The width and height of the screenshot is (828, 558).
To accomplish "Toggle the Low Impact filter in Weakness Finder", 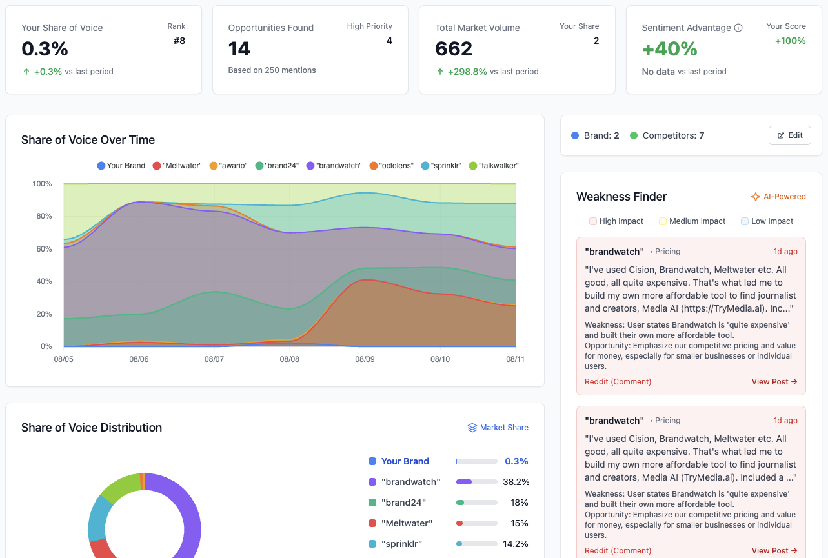I will pyautogui.click(x=767, y=221).
